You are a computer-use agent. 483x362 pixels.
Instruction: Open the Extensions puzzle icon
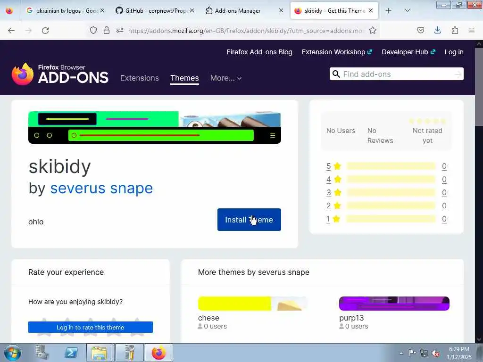455,30
